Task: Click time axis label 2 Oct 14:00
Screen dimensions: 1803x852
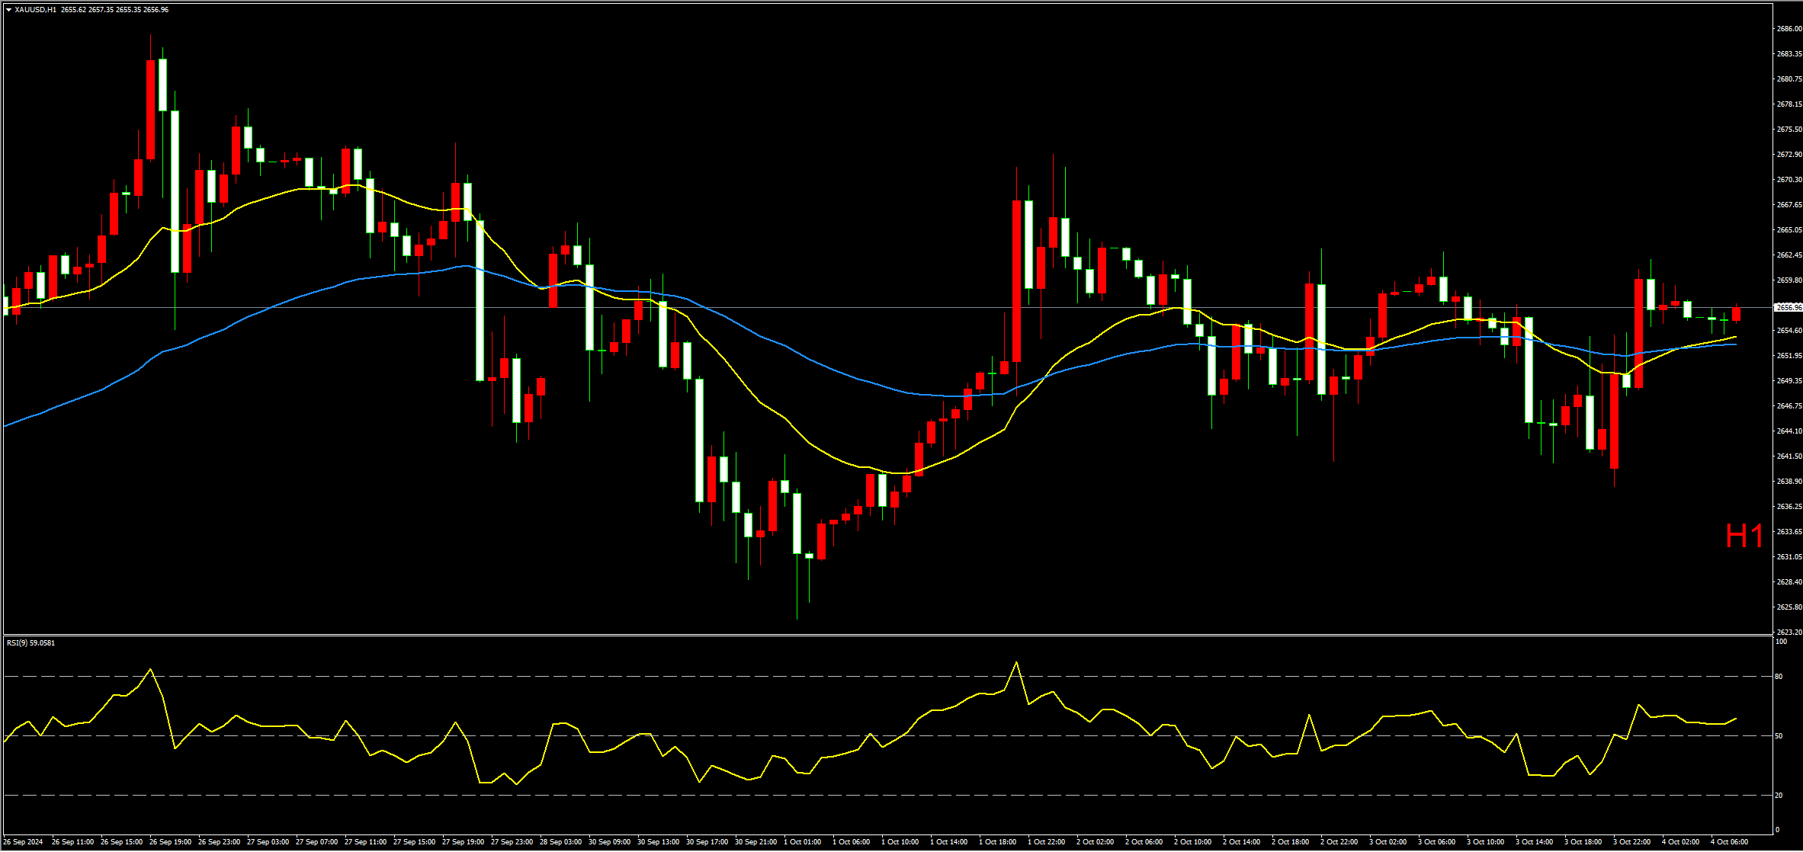Action: [x=1242, y=842]
